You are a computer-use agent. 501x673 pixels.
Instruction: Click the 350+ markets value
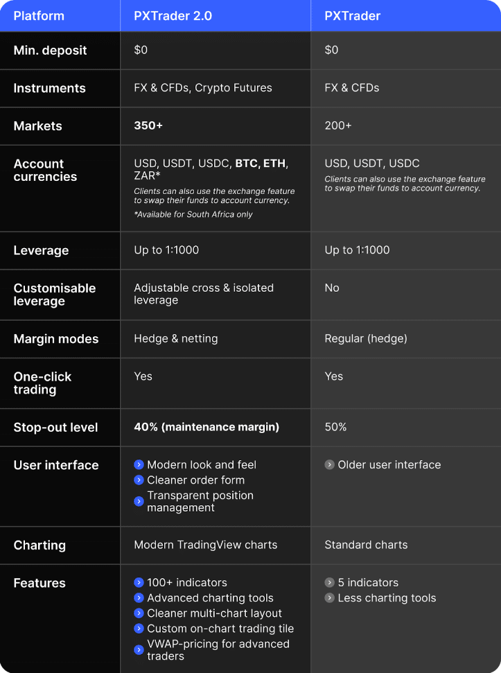pos(148,126)
